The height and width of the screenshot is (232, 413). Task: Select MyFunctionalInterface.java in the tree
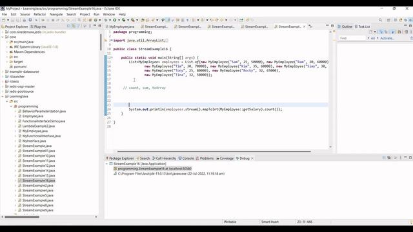coord(41,136)
